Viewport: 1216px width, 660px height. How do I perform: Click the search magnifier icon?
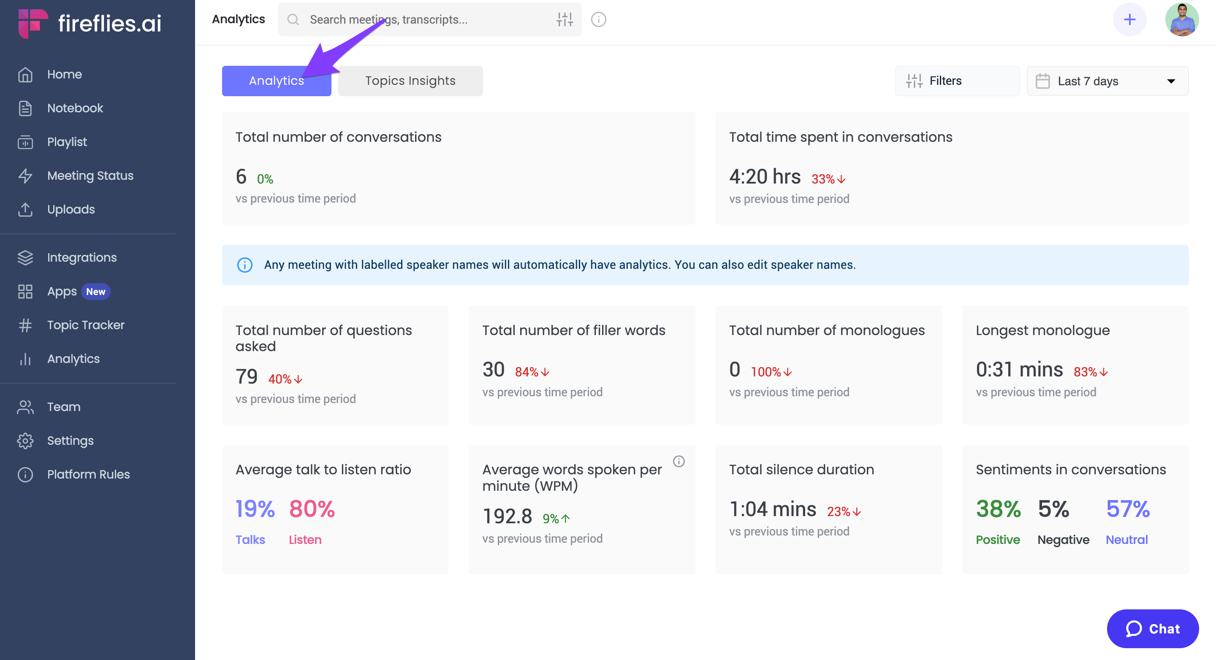click(x=293, y=19)
